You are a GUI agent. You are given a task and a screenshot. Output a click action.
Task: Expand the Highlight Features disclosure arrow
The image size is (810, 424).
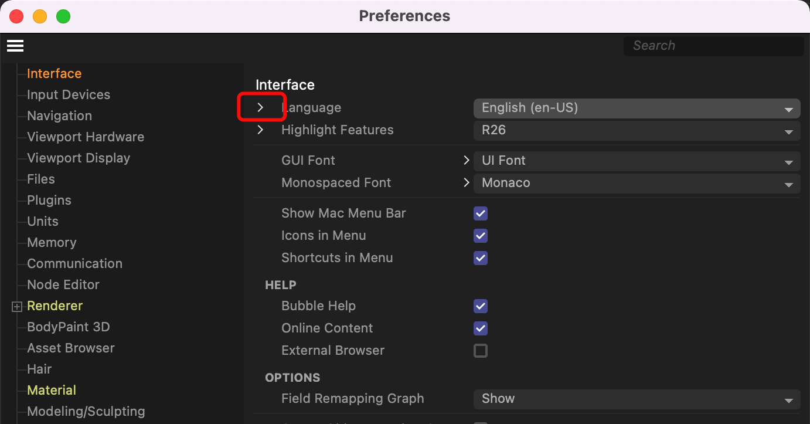coord(261,130)
